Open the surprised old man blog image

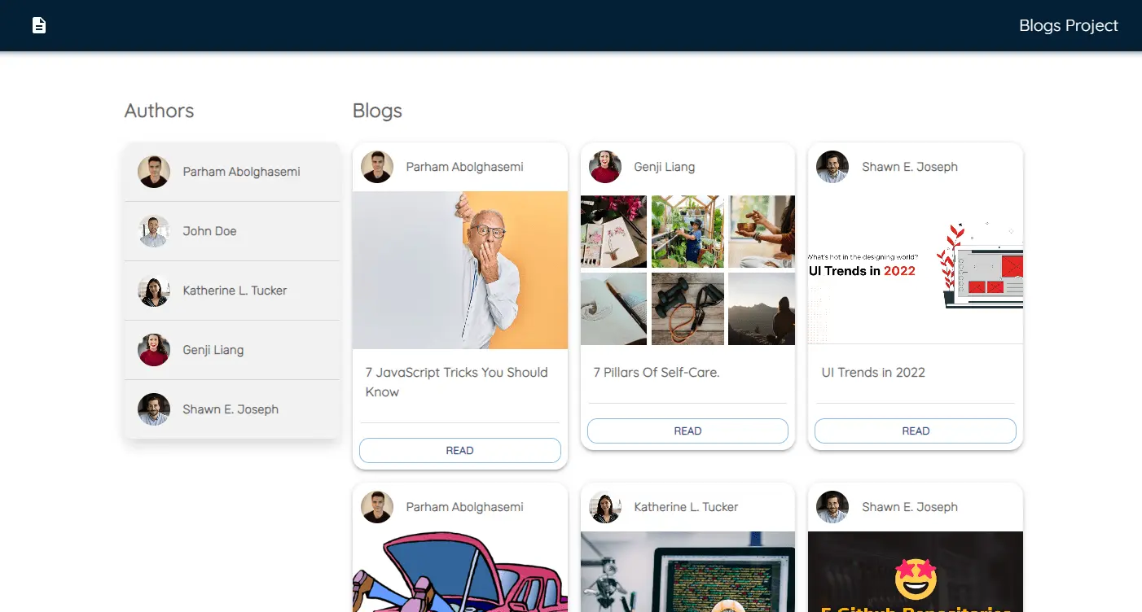point(460,270)
